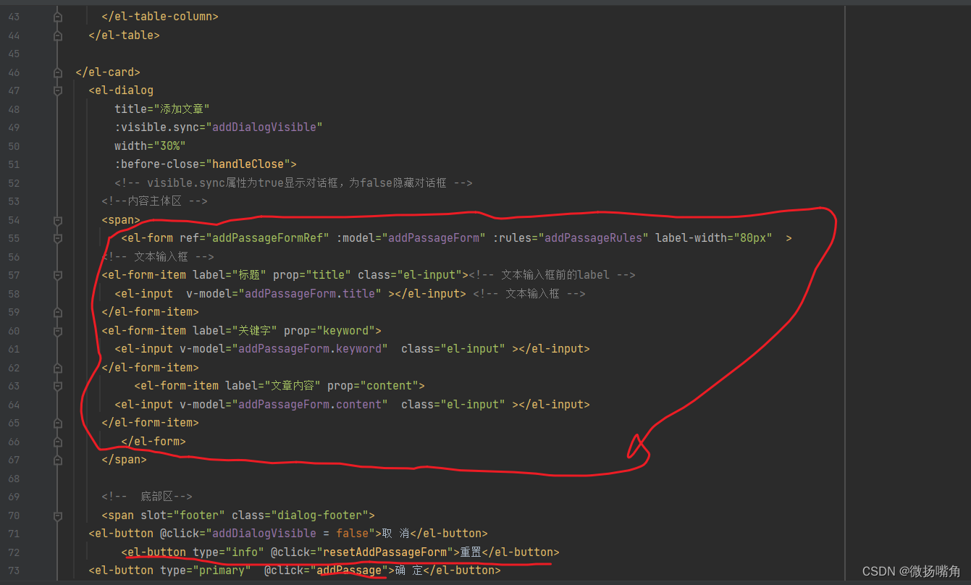Click the slot value "footer" on line 70
This screenshot has width=971, height=585.
(x=199, y=515)
